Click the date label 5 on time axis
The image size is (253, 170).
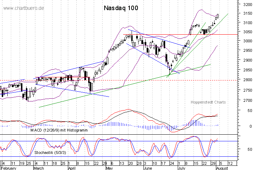point(221,163)
